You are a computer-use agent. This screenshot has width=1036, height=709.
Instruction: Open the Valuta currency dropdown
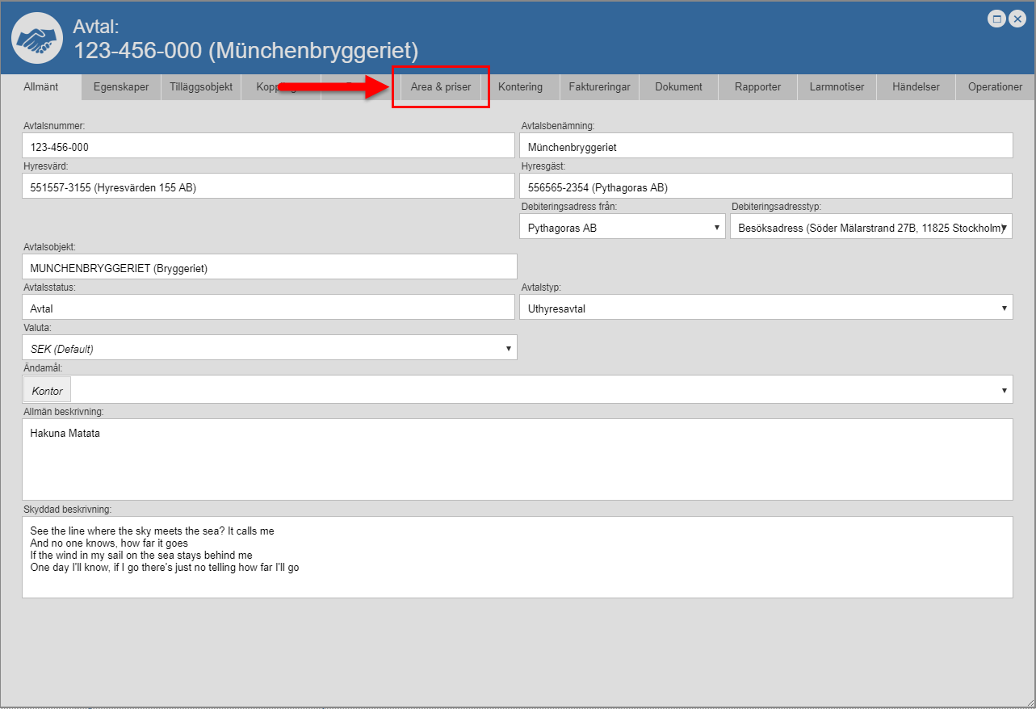(269, 348)
